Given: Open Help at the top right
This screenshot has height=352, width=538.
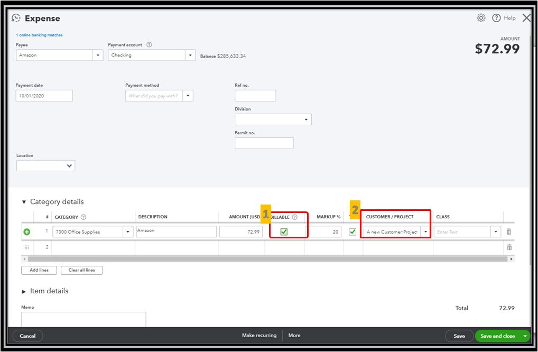Looking at the screenshot, I should 504,18.
